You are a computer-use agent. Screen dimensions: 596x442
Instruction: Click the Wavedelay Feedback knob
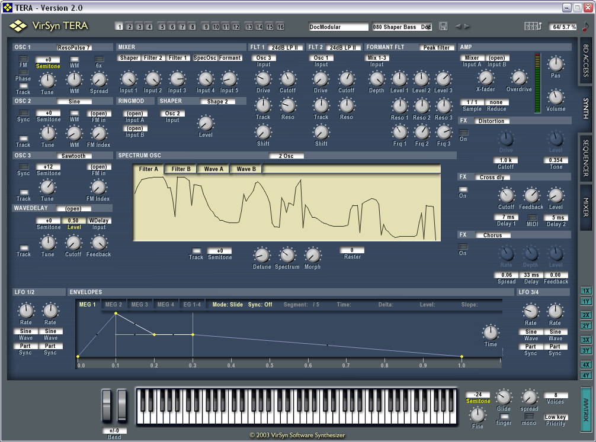pyautogui.click(x=98, y=243)
